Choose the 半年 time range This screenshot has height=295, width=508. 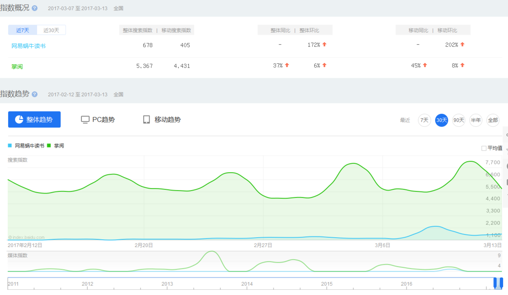(476, 120)
